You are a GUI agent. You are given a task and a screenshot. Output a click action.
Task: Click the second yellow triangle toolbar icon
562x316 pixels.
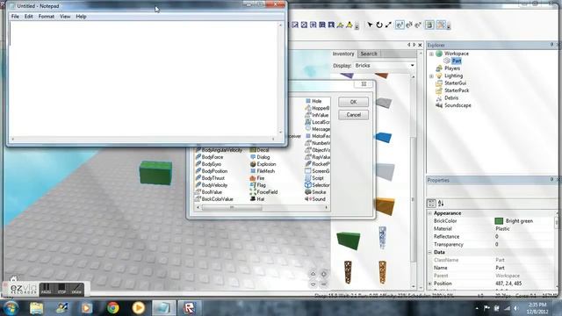(349, 25)
